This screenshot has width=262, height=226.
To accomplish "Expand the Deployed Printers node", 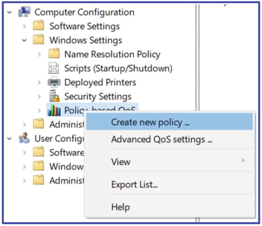I will (39, 82).
